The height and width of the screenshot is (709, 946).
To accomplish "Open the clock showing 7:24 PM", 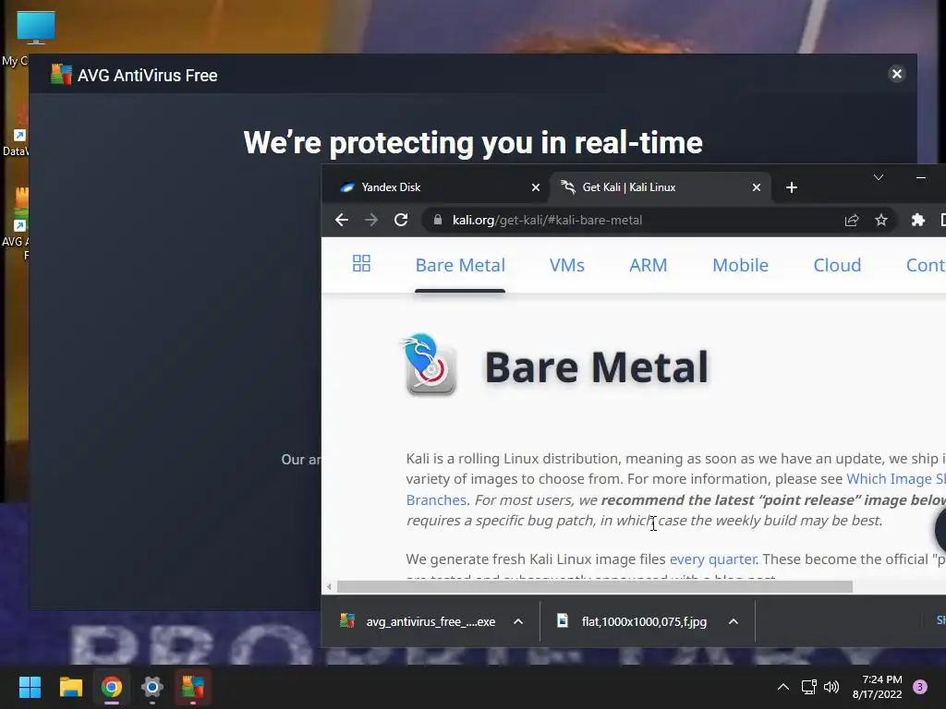I will 878,687.
